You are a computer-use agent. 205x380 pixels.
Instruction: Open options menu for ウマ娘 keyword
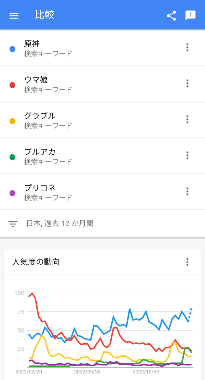[187, 83]
